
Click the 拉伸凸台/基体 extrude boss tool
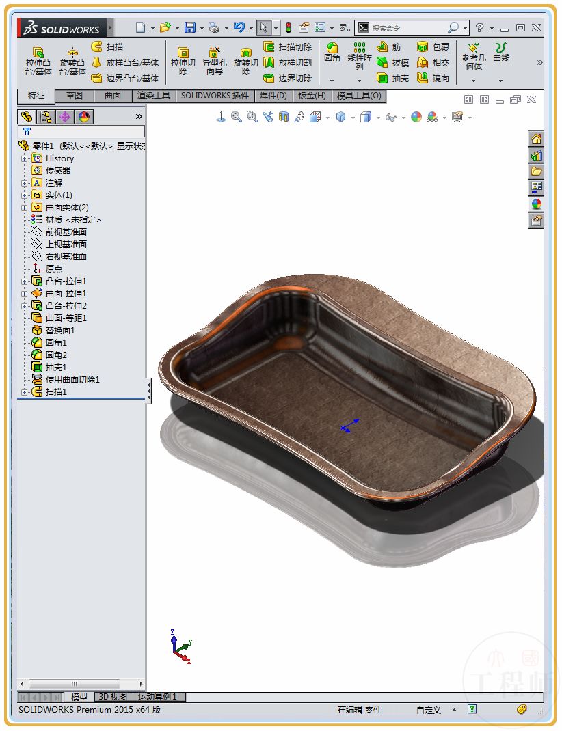click(x=38, y=61)
